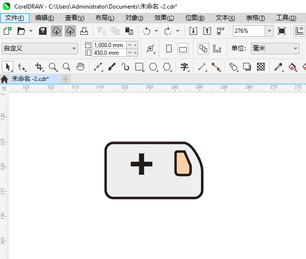The width and height of the screenshot is (306, 259).
Task: Click the Undo arrow icon
Action: (x=146, y=31)
